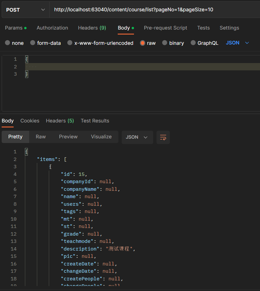Image resolution: width=260 pixels, height=291 pixels.
Task: Open the request Settings tab
Action: (x=229, y=28)
